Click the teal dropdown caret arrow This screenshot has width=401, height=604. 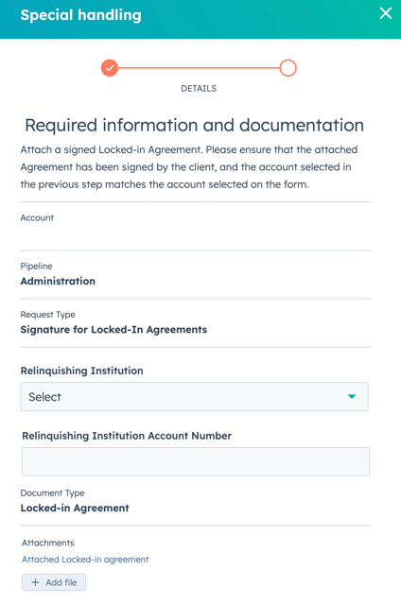tap(352, 396)
